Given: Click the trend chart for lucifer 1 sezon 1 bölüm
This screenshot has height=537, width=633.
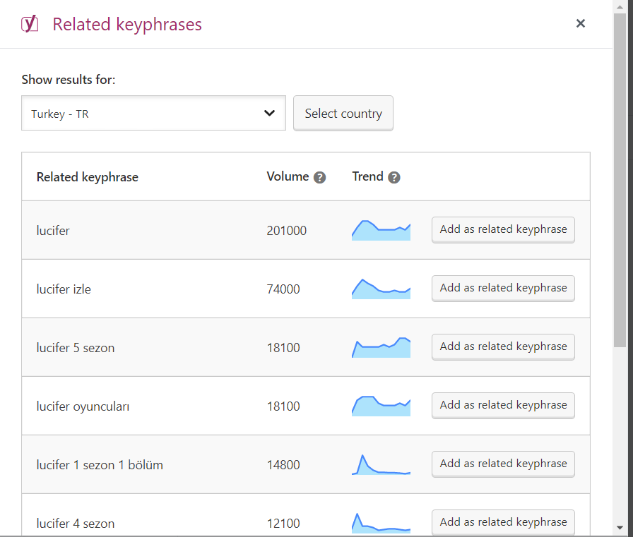Looking at the screenshot, I should [x=381, y=464].
